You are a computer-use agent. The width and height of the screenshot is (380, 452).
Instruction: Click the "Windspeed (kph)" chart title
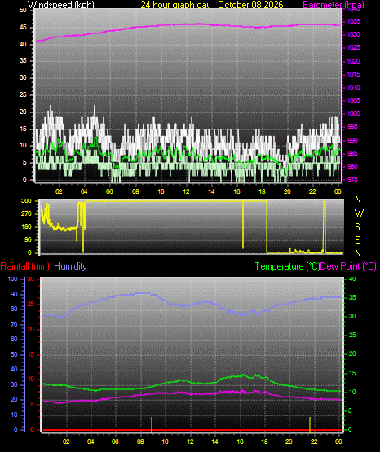[61, 5]
